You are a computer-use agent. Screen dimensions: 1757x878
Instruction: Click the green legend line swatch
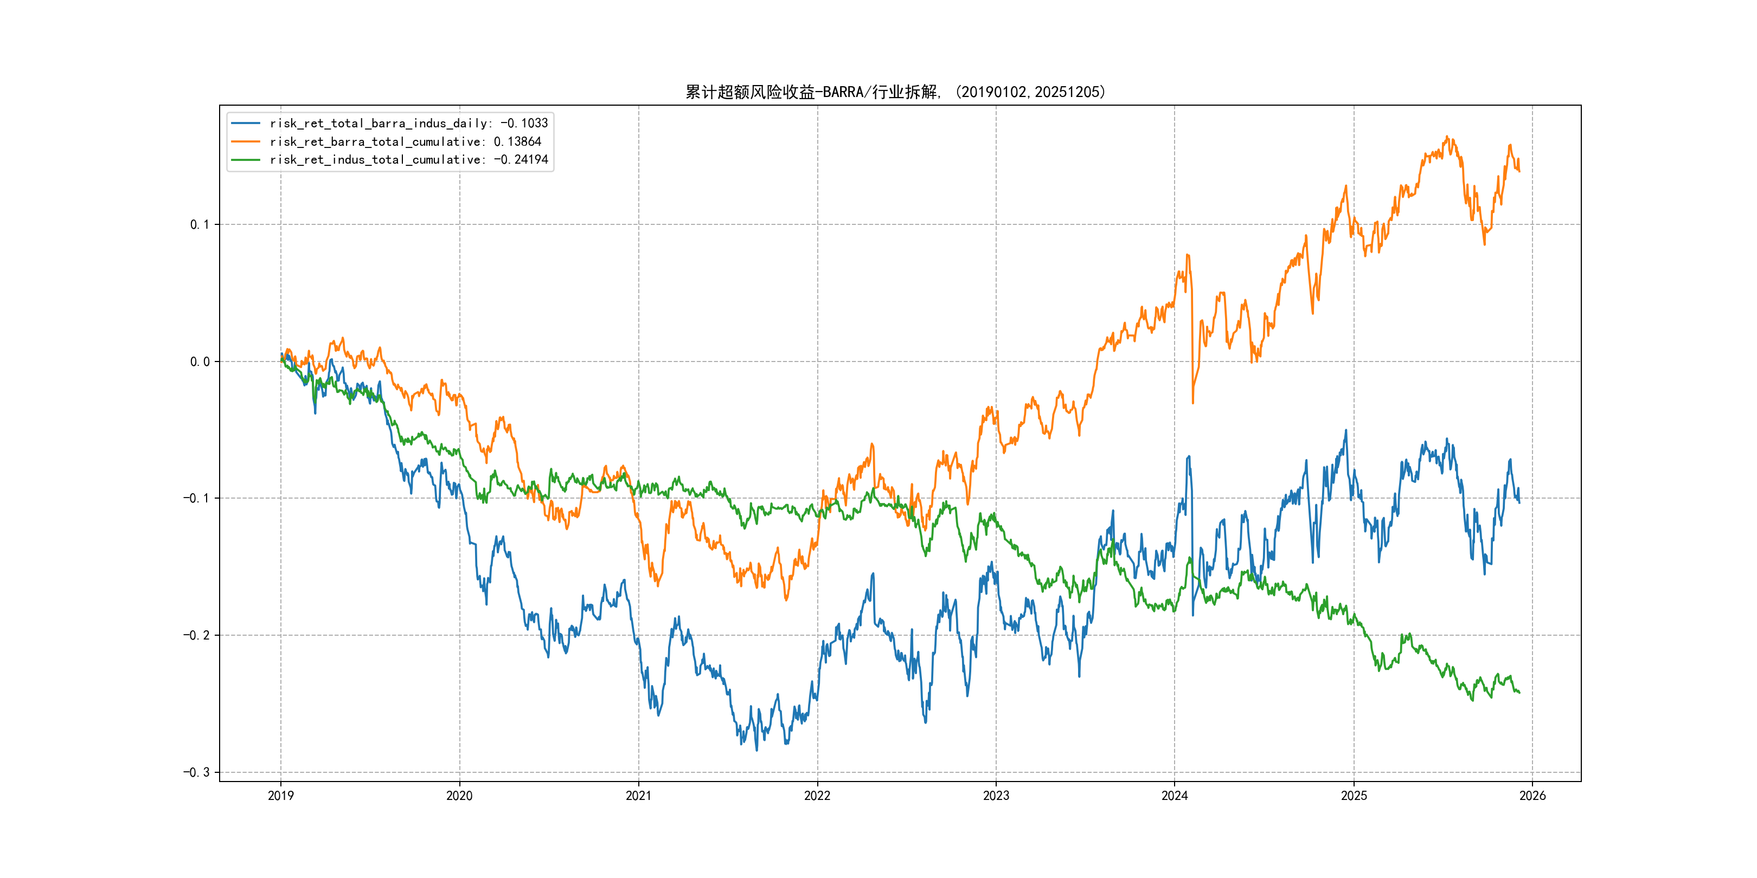coord(246,159)
